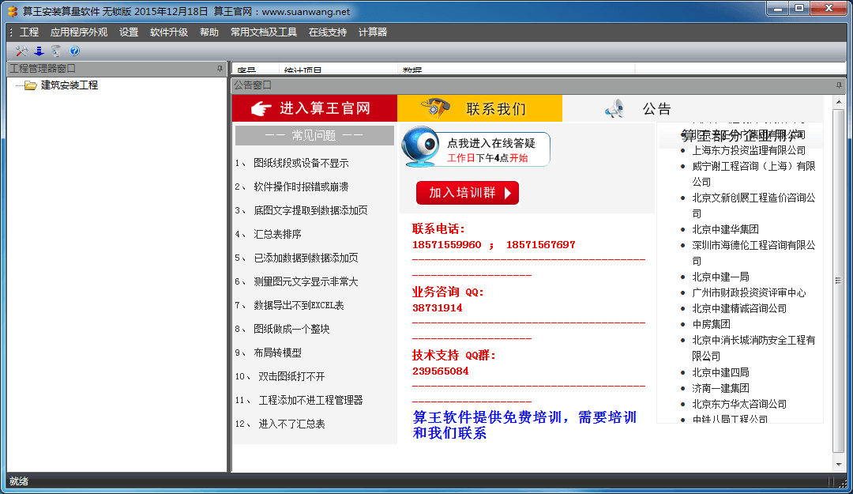Toggle the pin on 公告窗口 panel
The image size is (853, 494).
(x=838, y=85)
